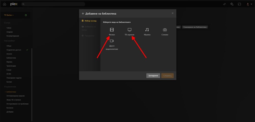Select the Разширени step
Image resolution: width=255 pixels, height=122 pixels.
coord(88,36)
